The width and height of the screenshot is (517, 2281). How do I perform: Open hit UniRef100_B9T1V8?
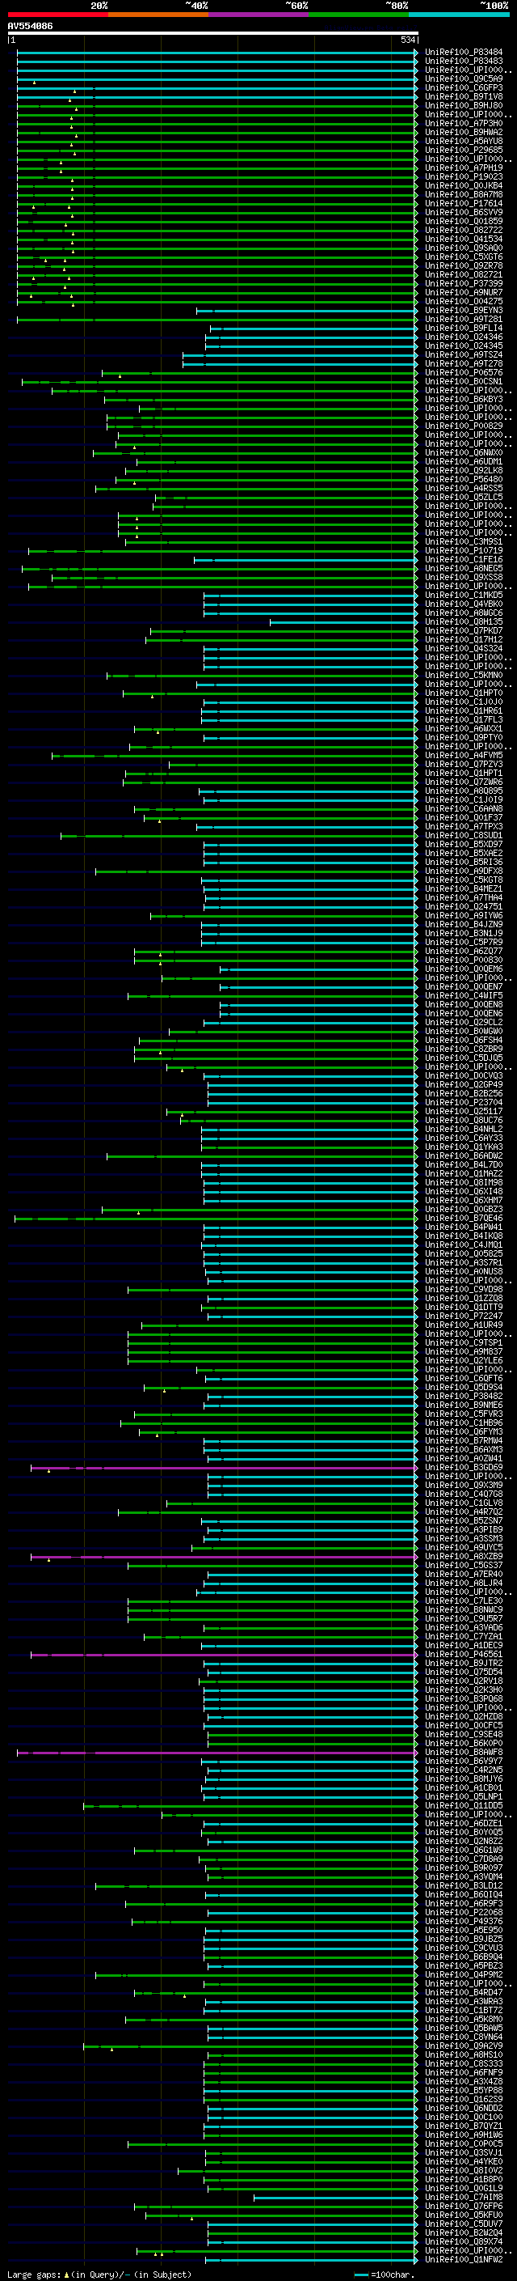pos(464,96)
